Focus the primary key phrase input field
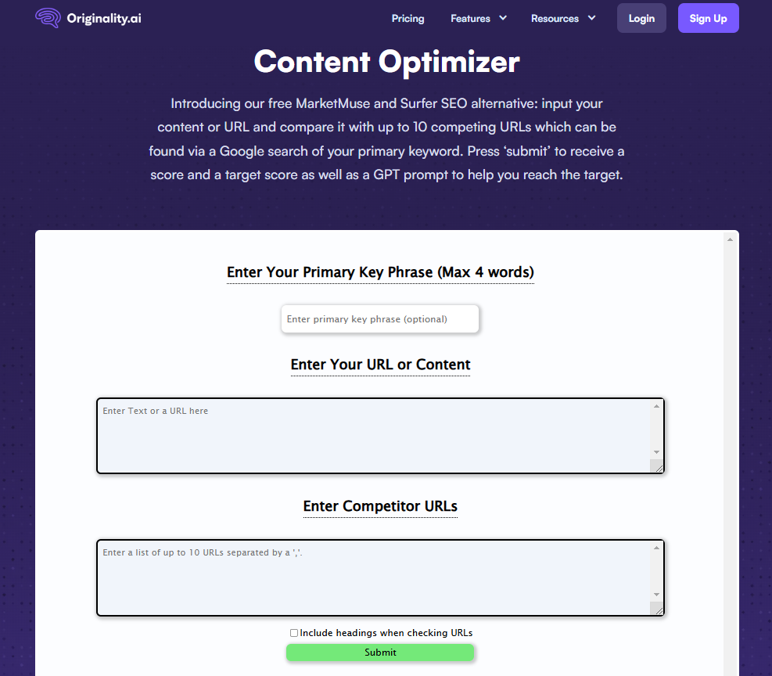The height and width of the screenshot is (676, 772). tap(380, 319)
